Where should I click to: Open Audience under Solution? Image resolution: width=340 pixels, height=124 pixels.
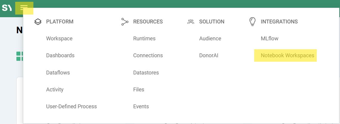210,39
